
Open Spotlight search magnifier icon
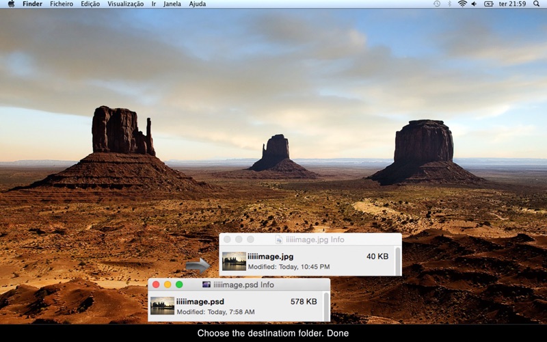(x=533, y=4)
